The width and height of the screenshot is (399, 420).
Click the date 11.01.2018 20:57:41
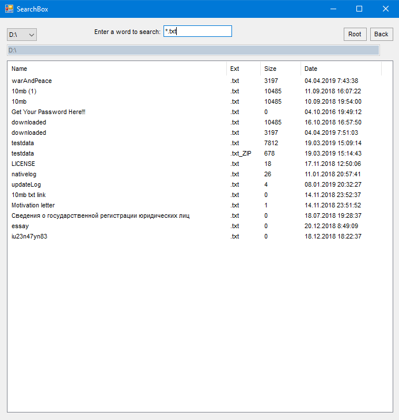pos(332,174)
